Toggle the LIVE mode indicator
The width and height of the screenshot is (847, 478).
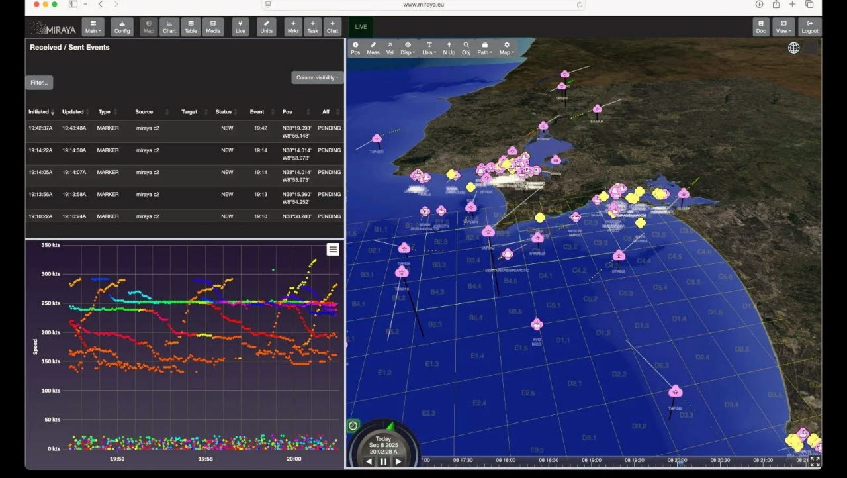(x=361, y=27)
